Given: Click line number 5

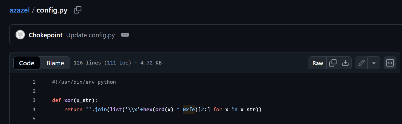Looking at the screenshot, I should pos(34,118).
